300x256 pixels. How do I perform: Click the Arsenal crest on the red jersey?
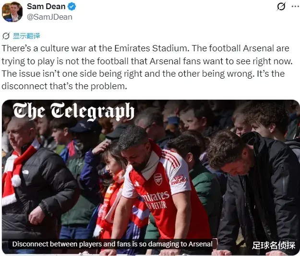point(158,179)
